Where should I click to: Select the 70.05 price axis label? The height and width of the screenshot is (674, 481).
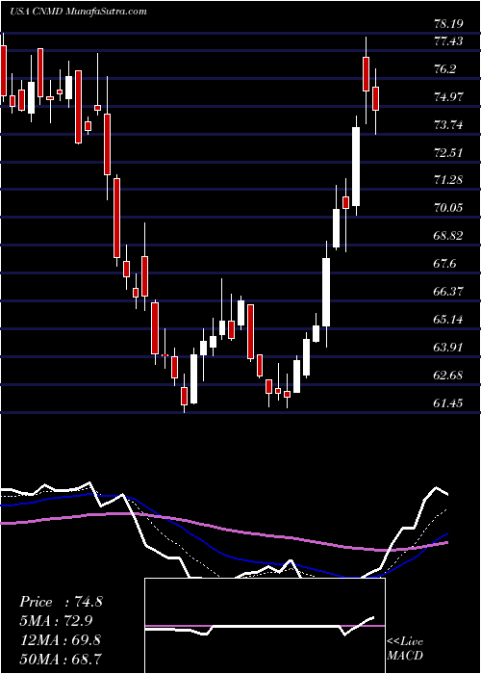click(450, 208)
